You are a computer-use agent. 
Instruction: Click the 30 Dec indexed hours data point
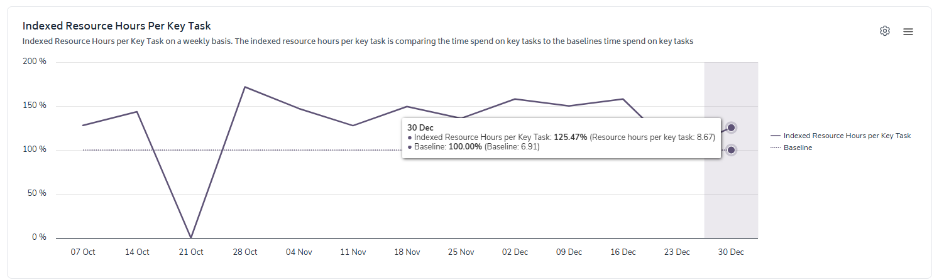tap(731, 127)
